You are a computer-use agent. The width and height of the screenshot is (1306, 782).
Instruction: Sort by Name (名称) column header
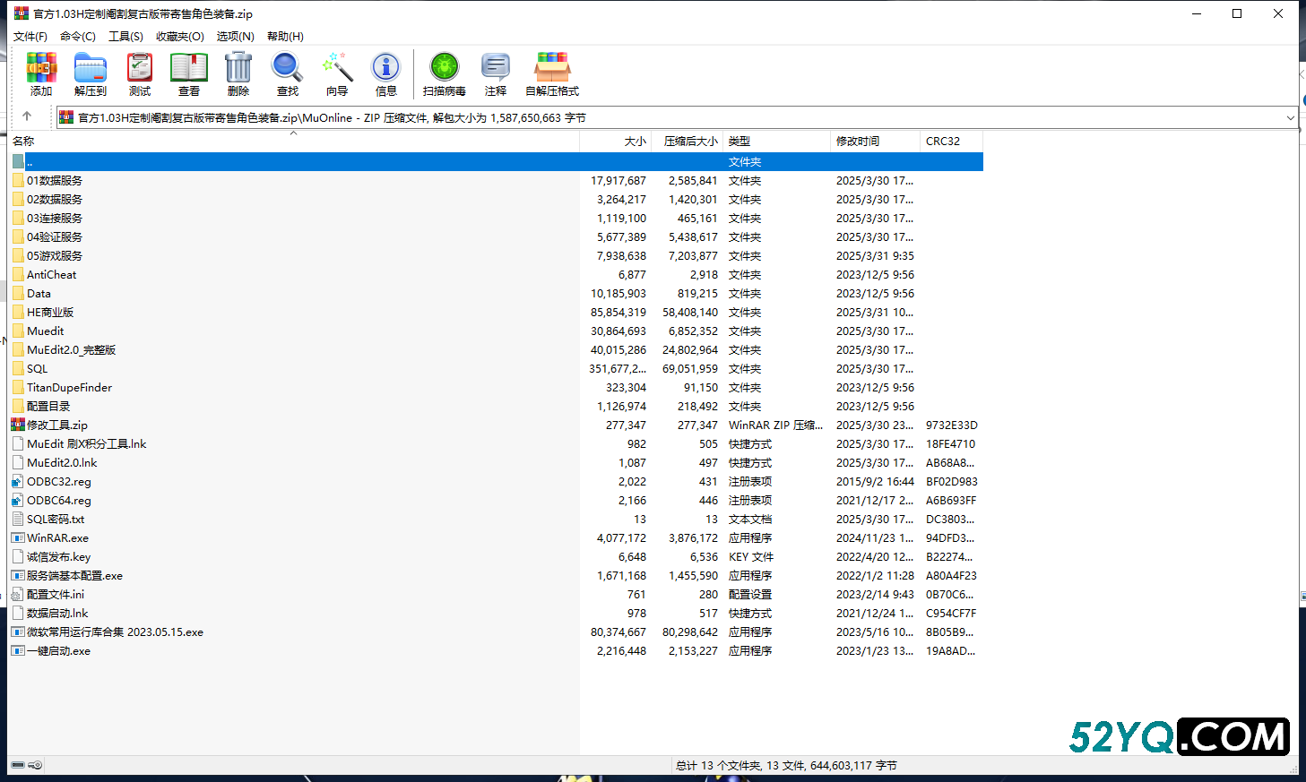pos(293,141)
